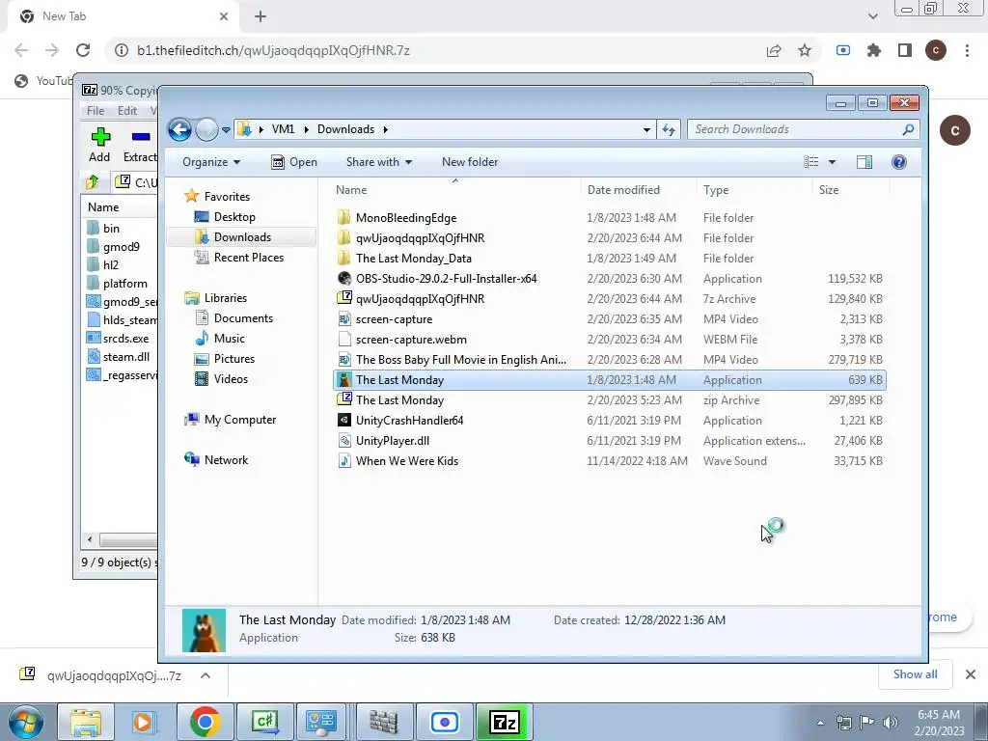This screenshot has height=741, width=988.
Task: Toggle the preview pane icon
Action: coord(864,162)
